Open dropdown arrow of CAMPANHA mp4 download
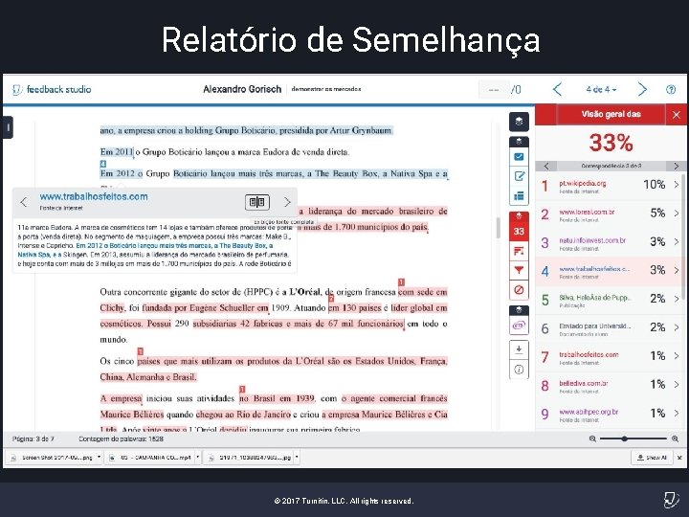Viewport: 689px width, 517px height. pos(198,458)
